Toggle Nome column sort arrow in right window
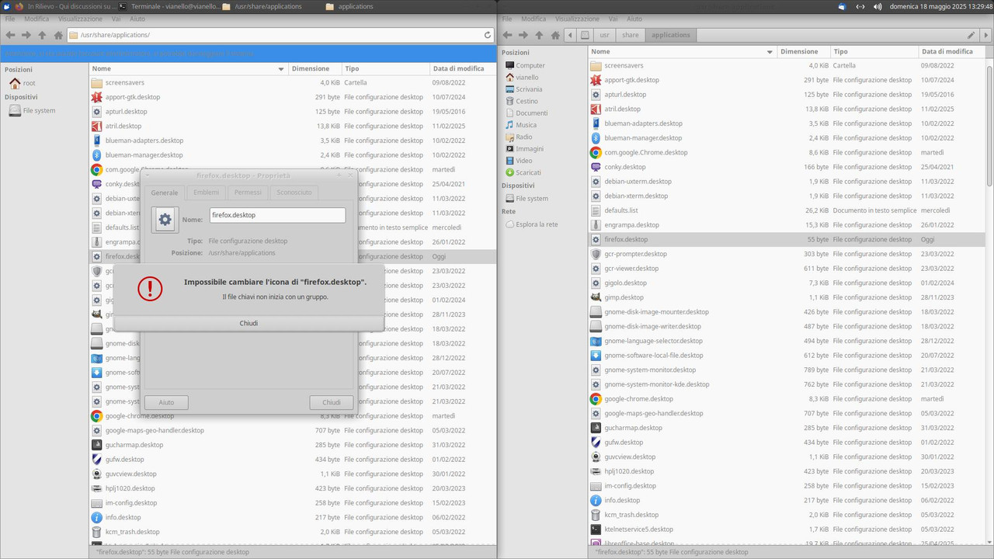The width and height of the screenshot is (994, 559). (x=770, y=52)
